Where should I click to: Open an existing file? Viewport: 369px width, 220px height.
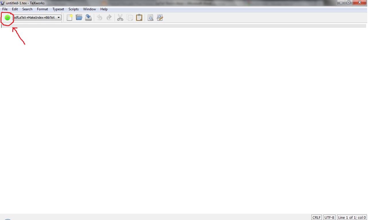79,17
